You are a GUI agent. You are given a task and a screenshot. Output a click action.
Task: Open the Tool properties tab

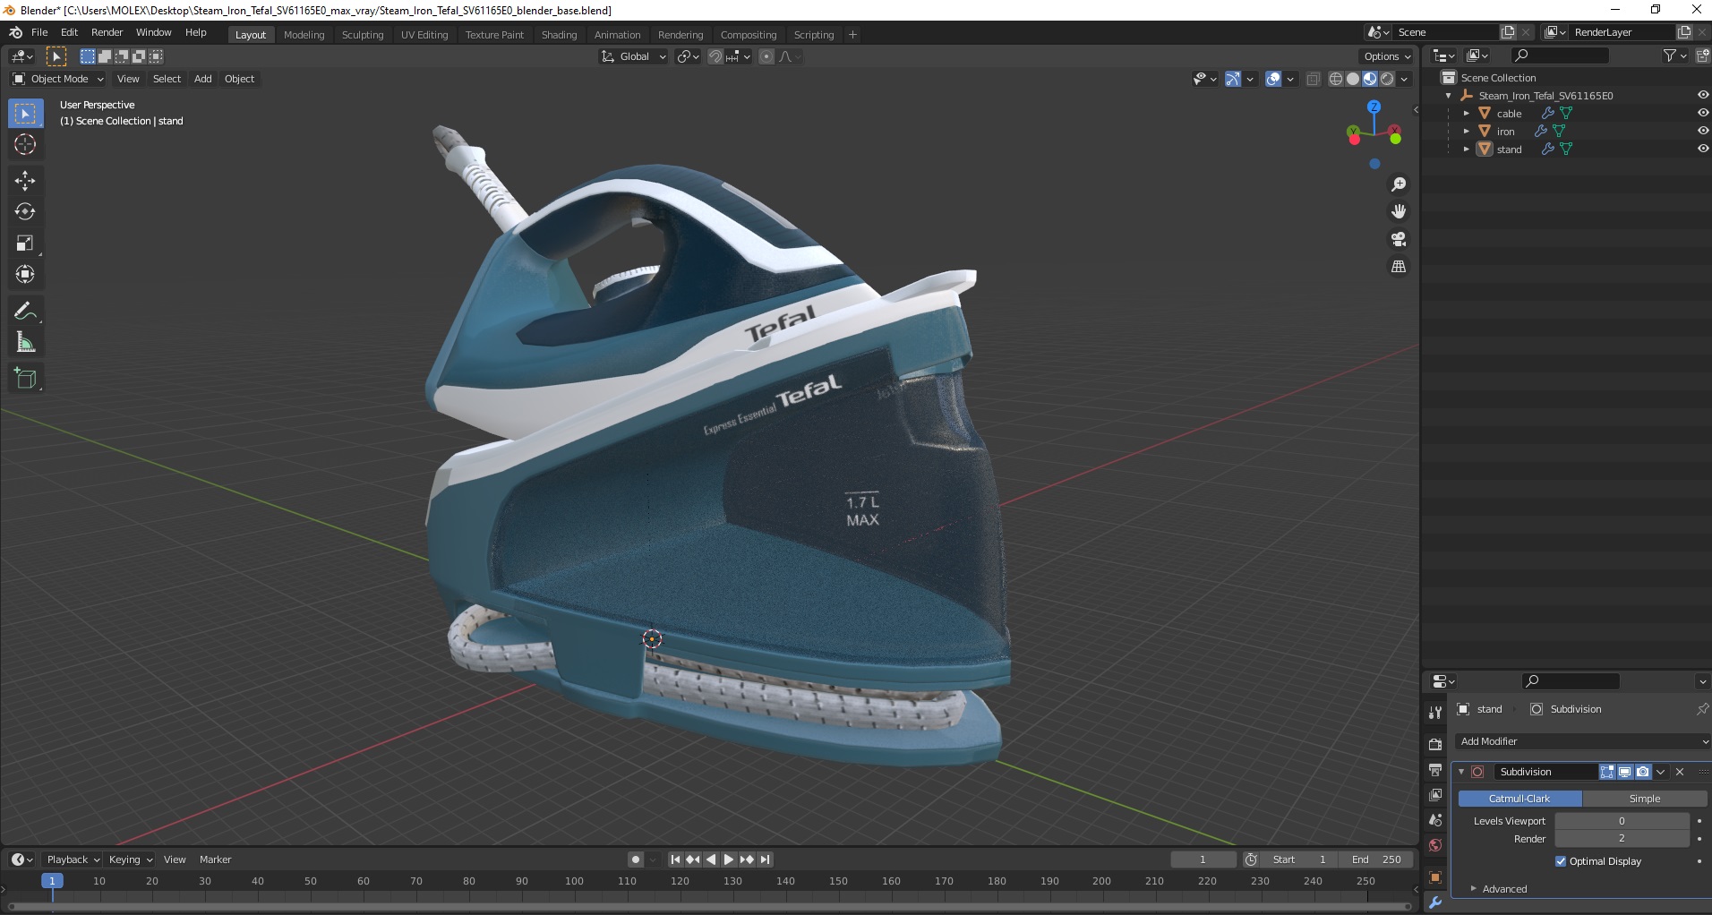[x=1435, y=713]
